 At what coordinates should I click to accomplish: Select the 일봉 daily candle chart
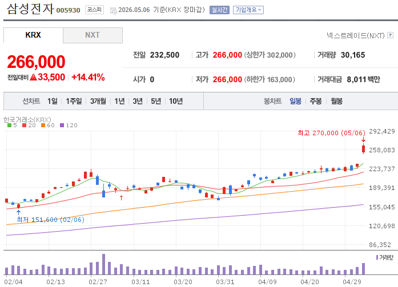(295, 101)
